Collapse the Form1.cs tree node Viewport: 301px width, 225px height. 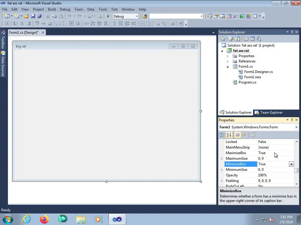click(228, 67)
